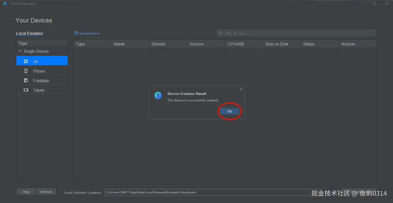Image resolution: width=393 pixels, height=203 pixels.
Task: Click 'The device is successfully created.' message
Action: 193,100
